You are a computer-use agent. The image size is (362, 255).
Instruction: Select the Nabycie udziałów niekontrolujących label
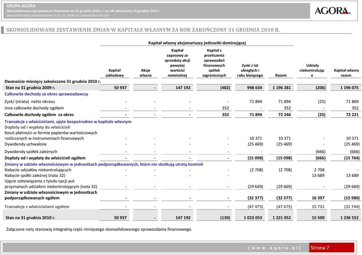[38, 170]
